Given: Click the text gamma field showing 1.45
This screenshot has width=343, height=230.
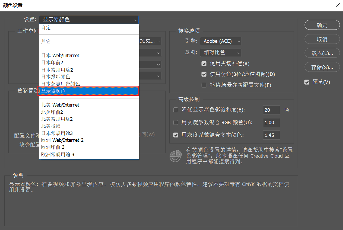Looking at the screenshot, I should [271, 135].
